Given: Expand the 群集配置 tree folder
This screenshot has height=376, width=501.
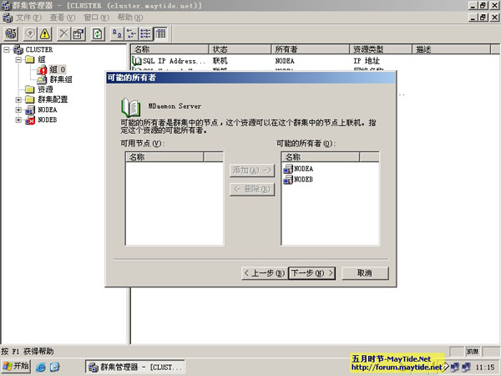Looking at the screenshot, I should 18,99.
